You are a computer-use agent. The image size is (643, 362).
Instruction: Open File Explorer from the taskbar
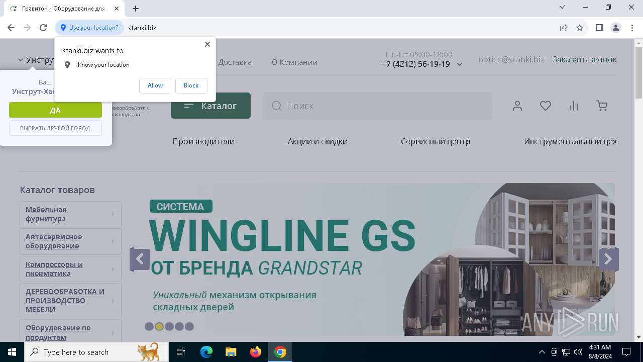231,352
